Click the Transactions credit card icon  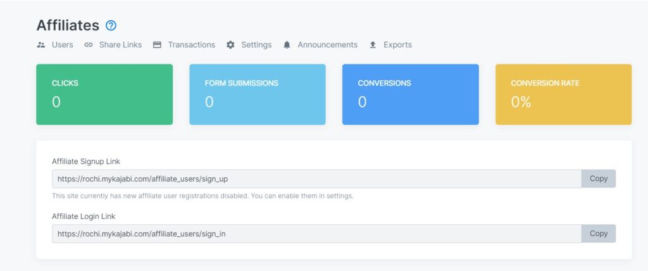157,45
